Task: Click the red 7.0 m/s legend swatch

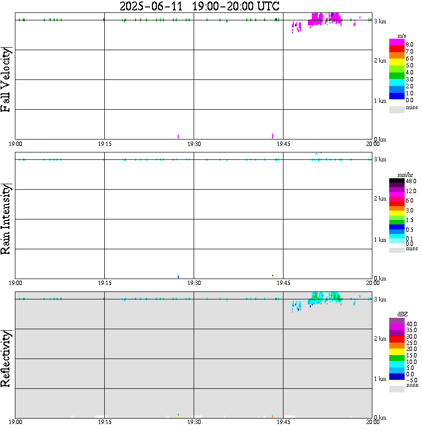Action: coord(397,49)
